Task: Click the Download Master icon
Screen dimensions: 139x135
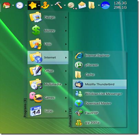Action: click(79, 103)
